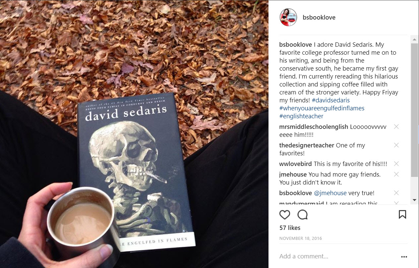Focus the Add a comment field
This screenshot has width=419, height=268.
(338, 256)
